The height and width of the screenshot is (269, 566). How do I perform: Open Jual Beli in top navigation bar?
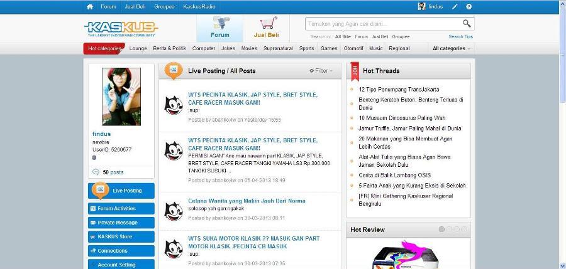coord(135,6)
